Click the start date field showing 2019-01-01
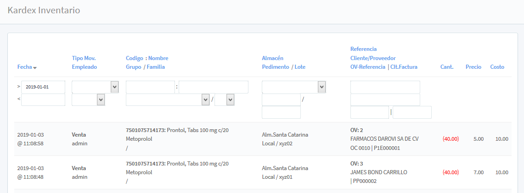The width and height of the screenshot is (524, 193). (43, 87)
